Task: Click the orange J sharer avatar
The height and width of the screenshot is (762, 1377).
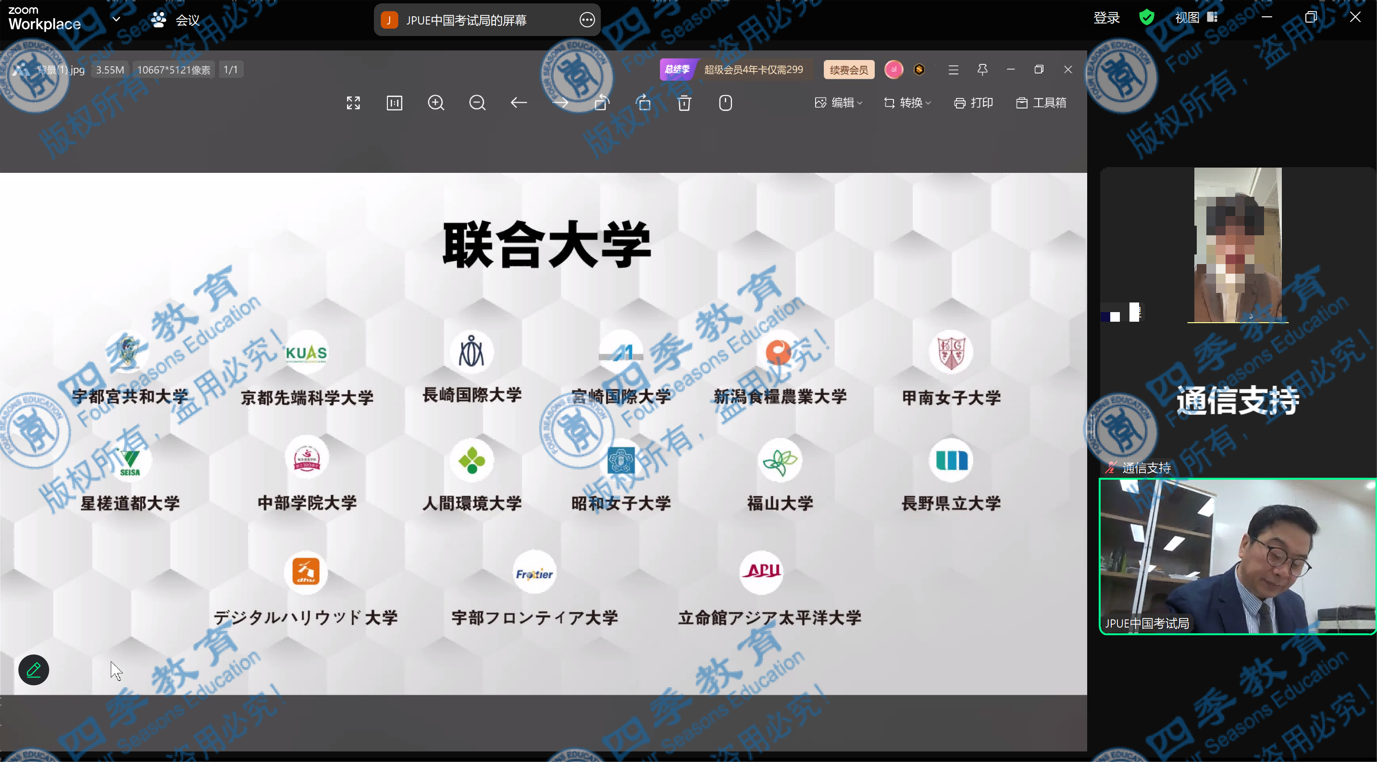Action: pyautogui.click(x=389, y=20)
